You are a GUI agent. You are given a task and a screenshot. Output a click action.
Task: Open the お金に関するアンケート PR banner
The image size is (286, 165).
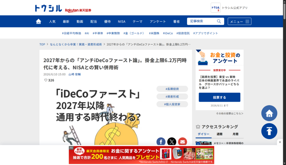click(141, 155)
